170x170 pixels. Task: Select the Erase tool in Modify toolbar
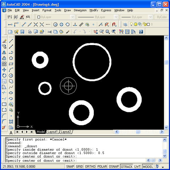pos(4,41)
